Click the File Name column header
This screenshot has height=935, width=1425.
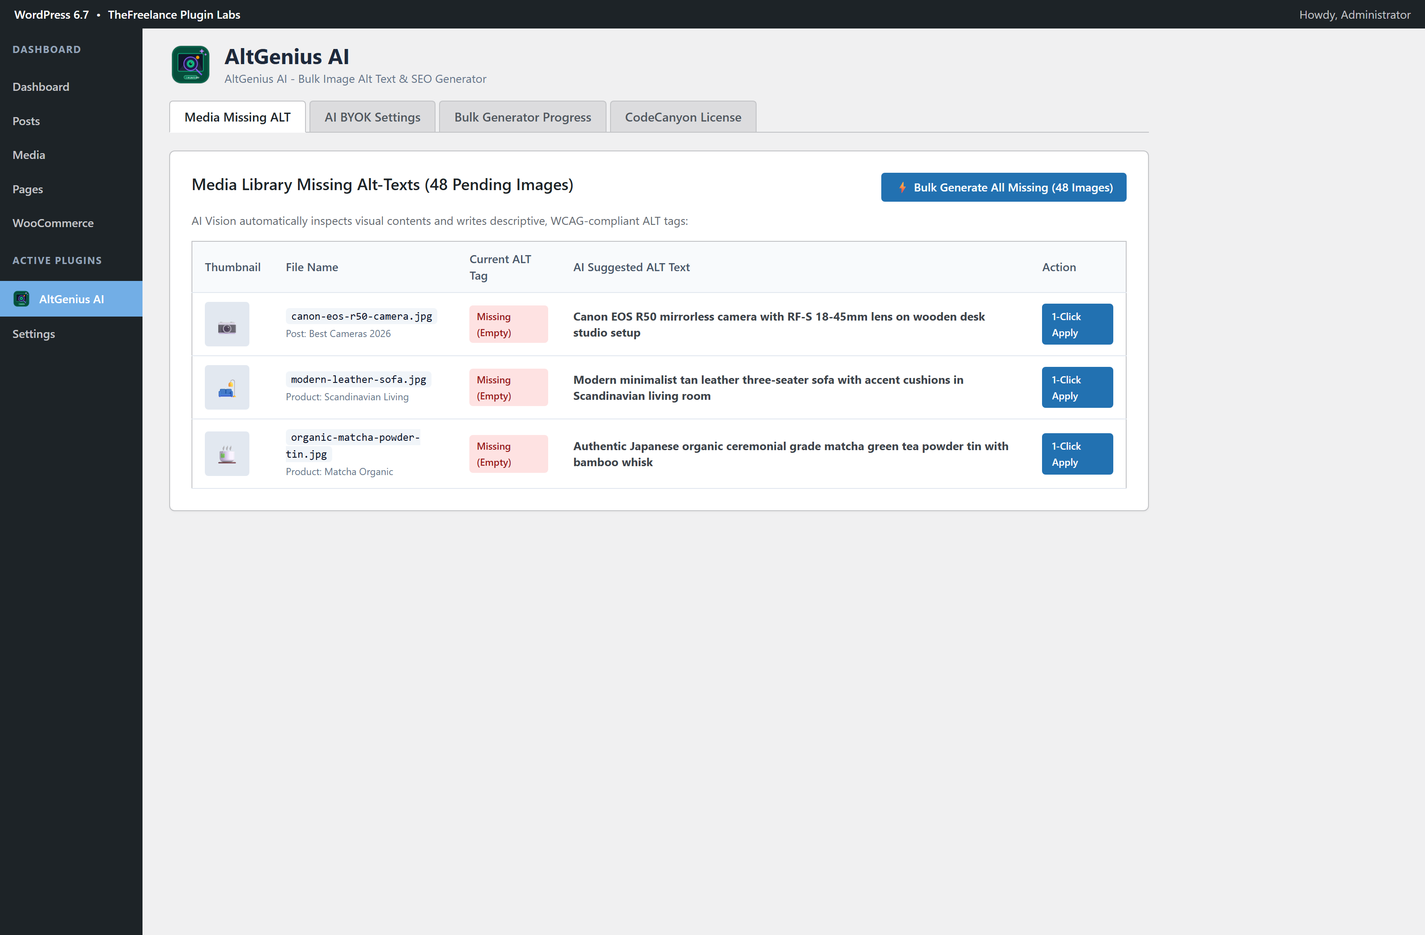(312, 267)
